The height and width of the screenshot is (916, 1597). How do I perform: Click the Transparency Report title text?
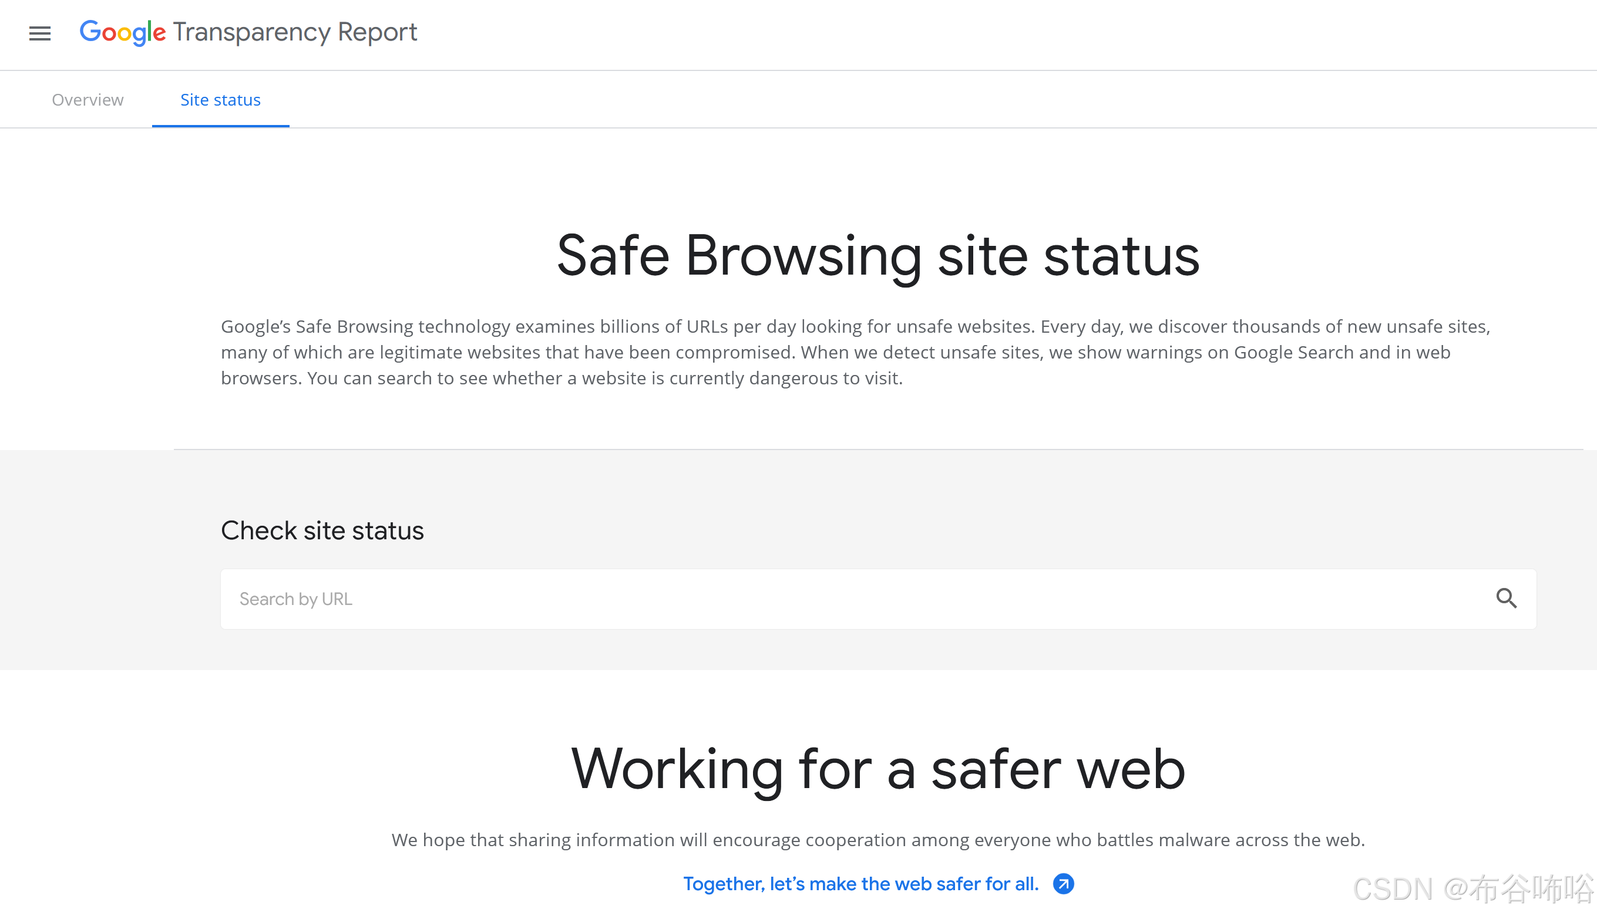(295, 32)
